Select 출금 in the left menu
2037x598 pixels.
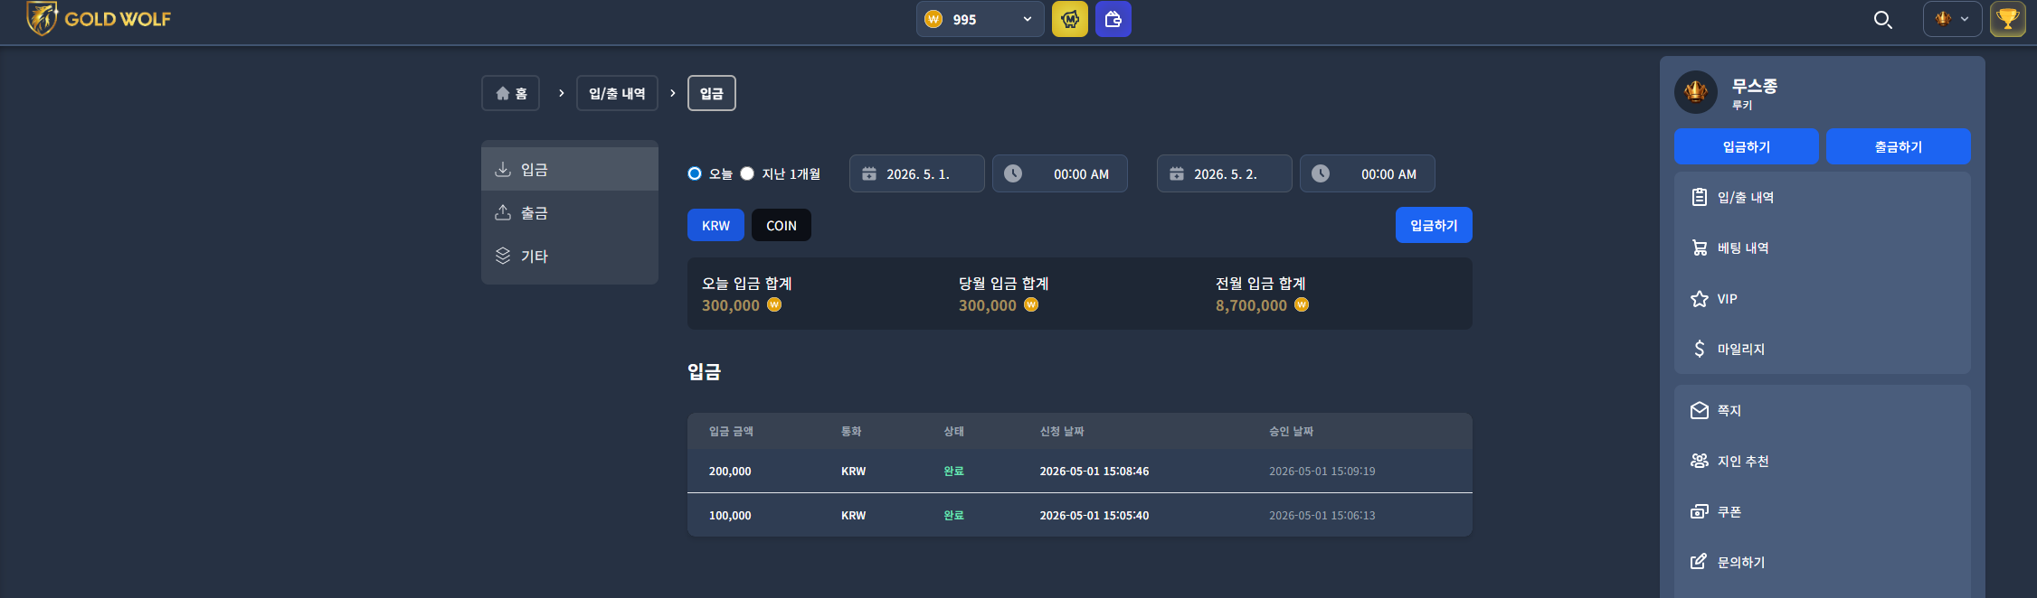coord(570,212)
